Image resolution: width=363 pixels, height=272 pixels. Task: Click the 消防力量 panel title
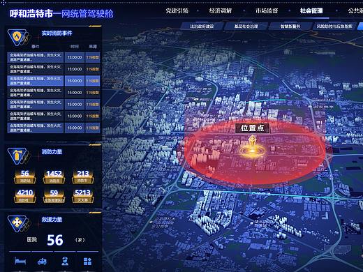[x=52, y=152]
